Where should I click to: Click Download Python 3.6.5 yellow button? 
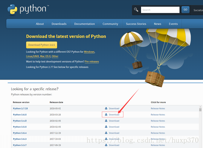pos(41,45)
